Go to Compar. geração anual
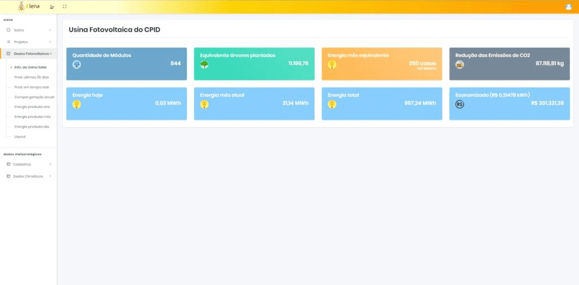This screenshot has width=579, height=285. [x=34, y=97]
